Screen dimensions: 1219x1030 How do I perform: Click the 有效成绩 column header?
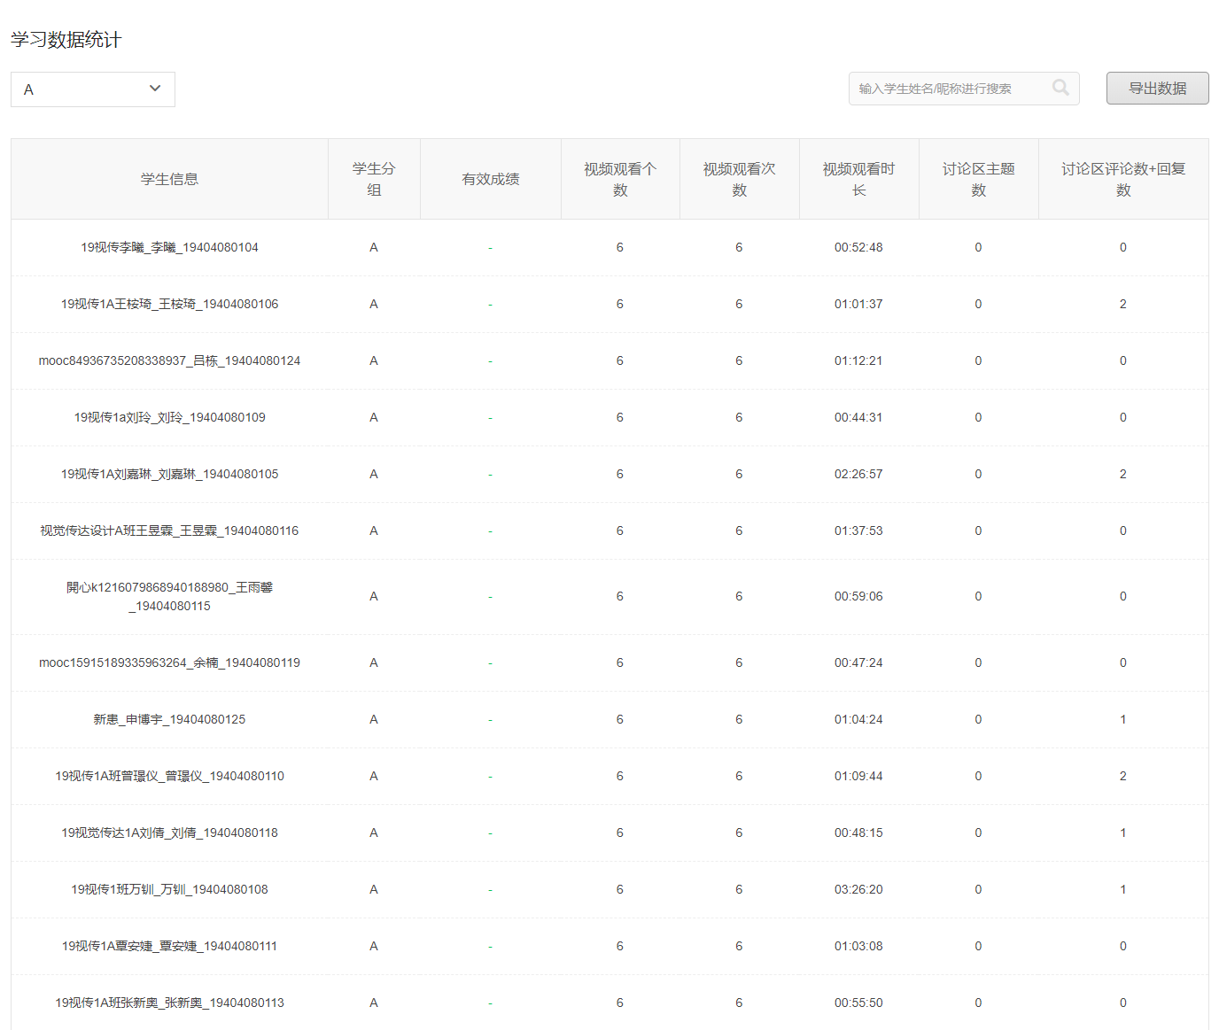[490, 179]
